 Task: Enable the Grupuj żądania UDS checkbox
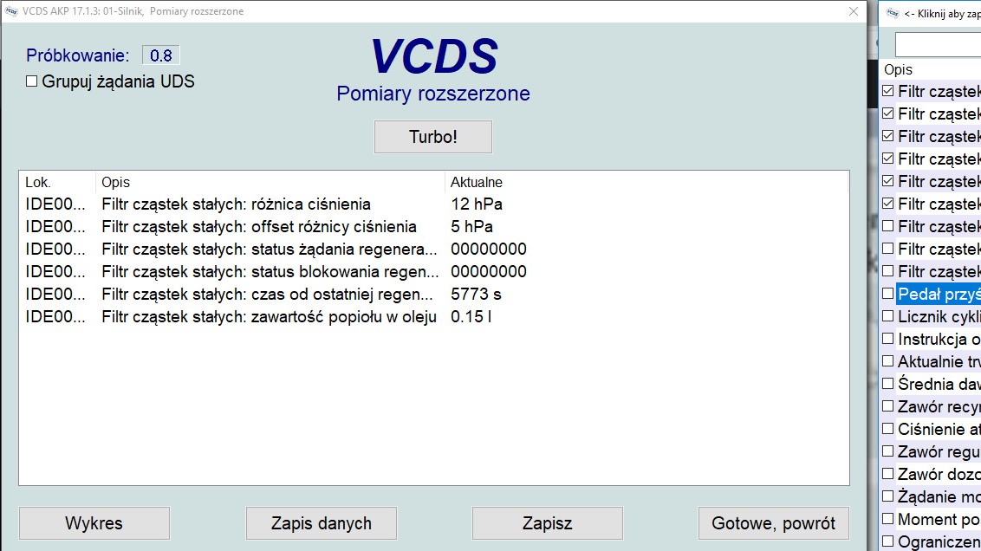pyautogui.click(x=32, y=81)
